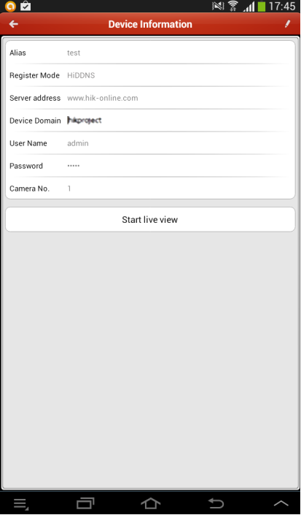This screenshot has height=515, width=301.
Task: Tap the Android back navigation icon
Action: [x=216, y=503]
